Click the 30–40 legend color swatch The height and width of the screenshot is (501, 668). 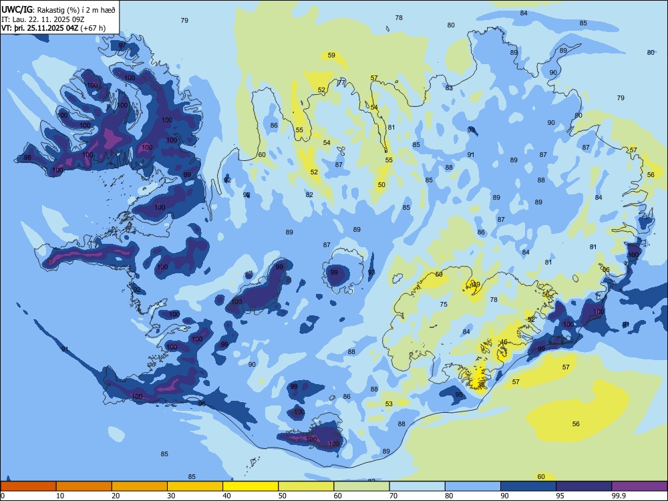(x=195, y=486)
